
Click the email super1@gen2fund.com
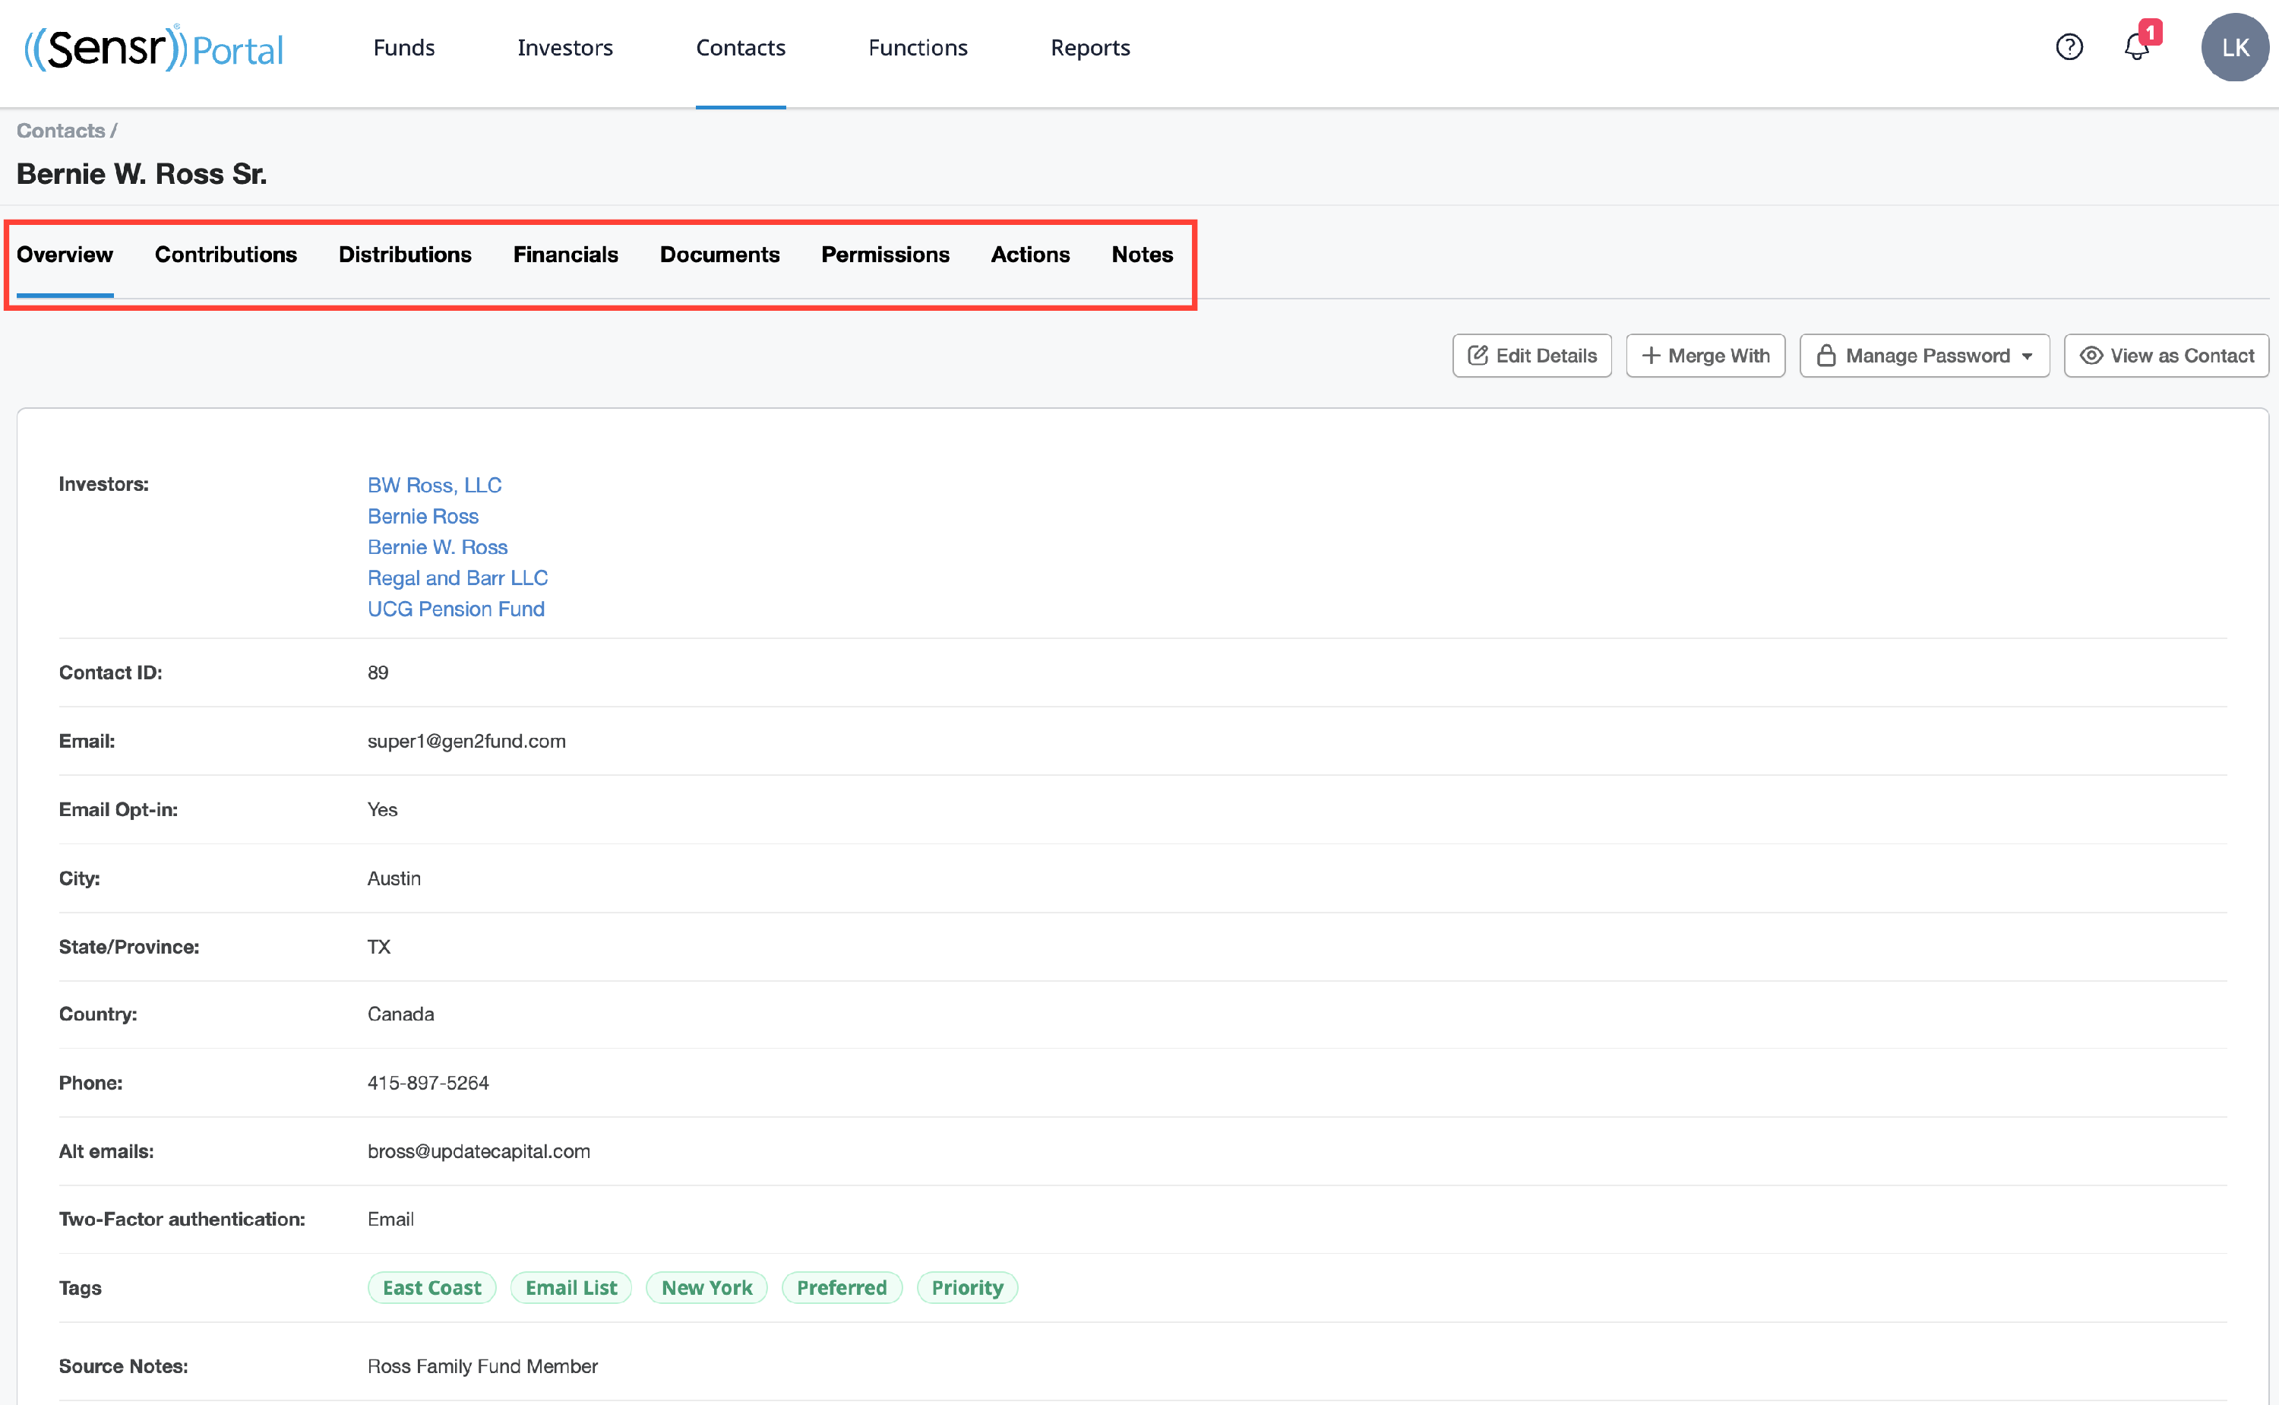point(466,742)
